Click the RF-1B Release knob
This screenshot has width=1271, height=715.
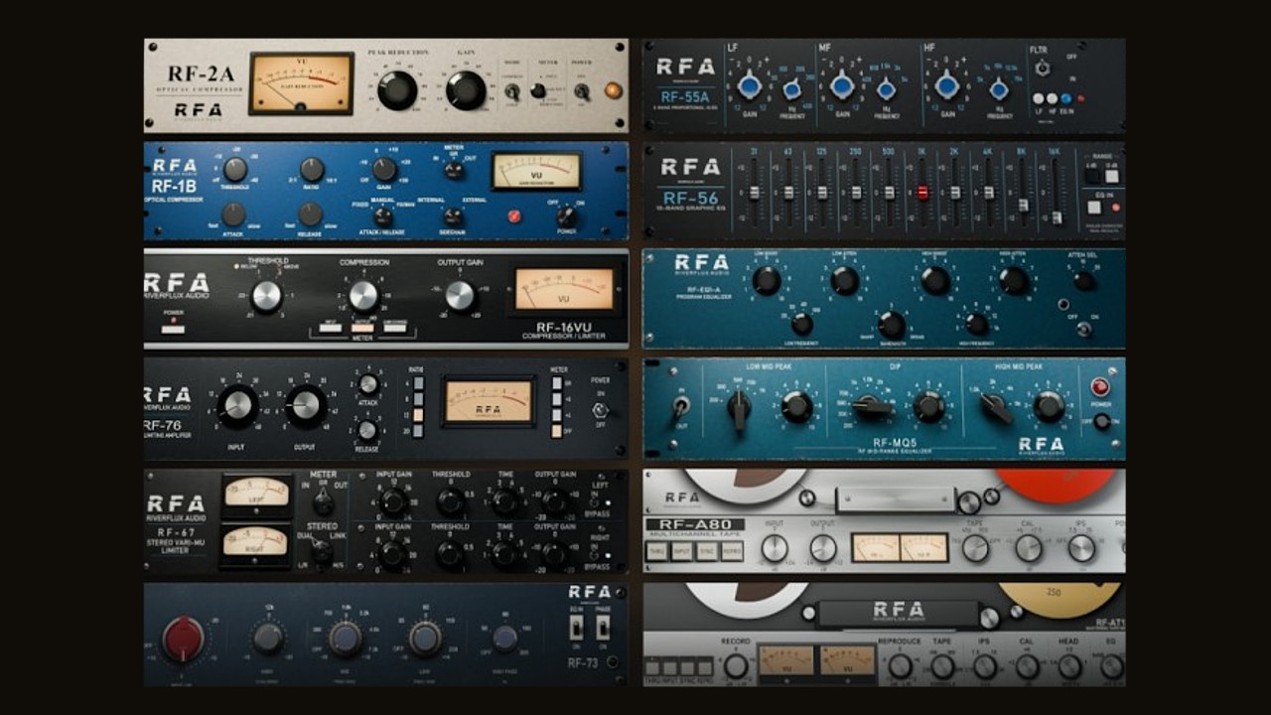[x=311, y=214]
